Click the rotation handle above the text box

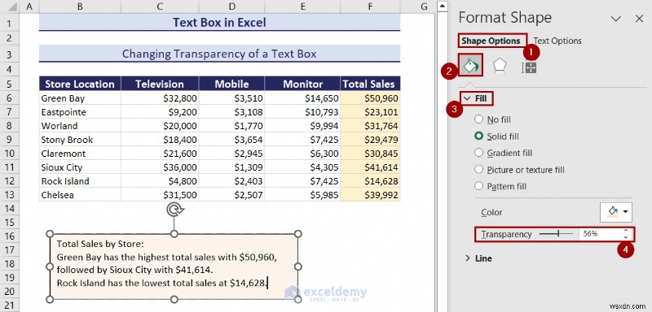point(174,210)
